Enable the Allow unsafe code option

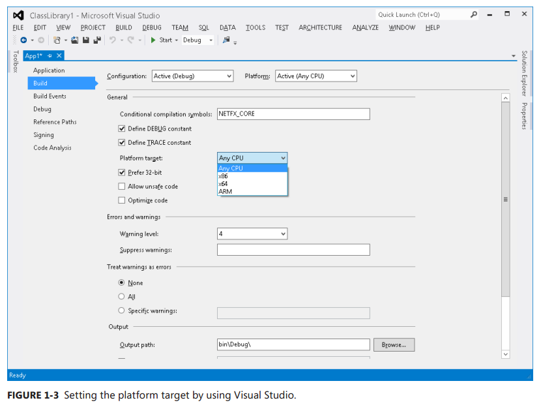[x=121, y=186]
